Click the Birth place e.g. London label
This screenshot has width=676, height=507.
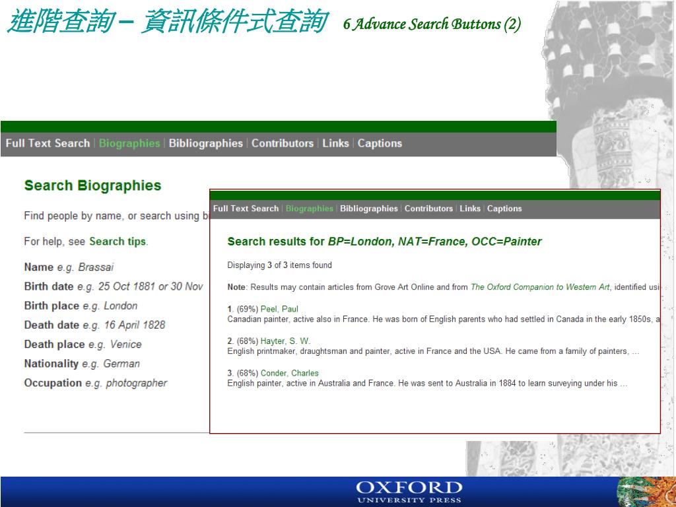pos(81,306)
